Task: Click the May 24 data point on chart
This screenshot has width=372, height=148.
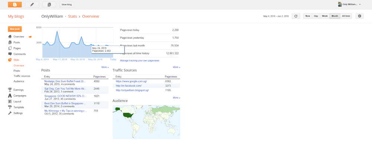Action: tap(91, 45)
